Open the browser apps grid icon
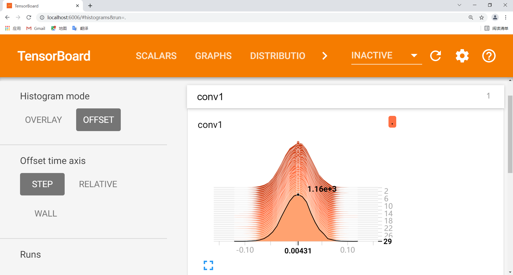 [x=7, y=28]
